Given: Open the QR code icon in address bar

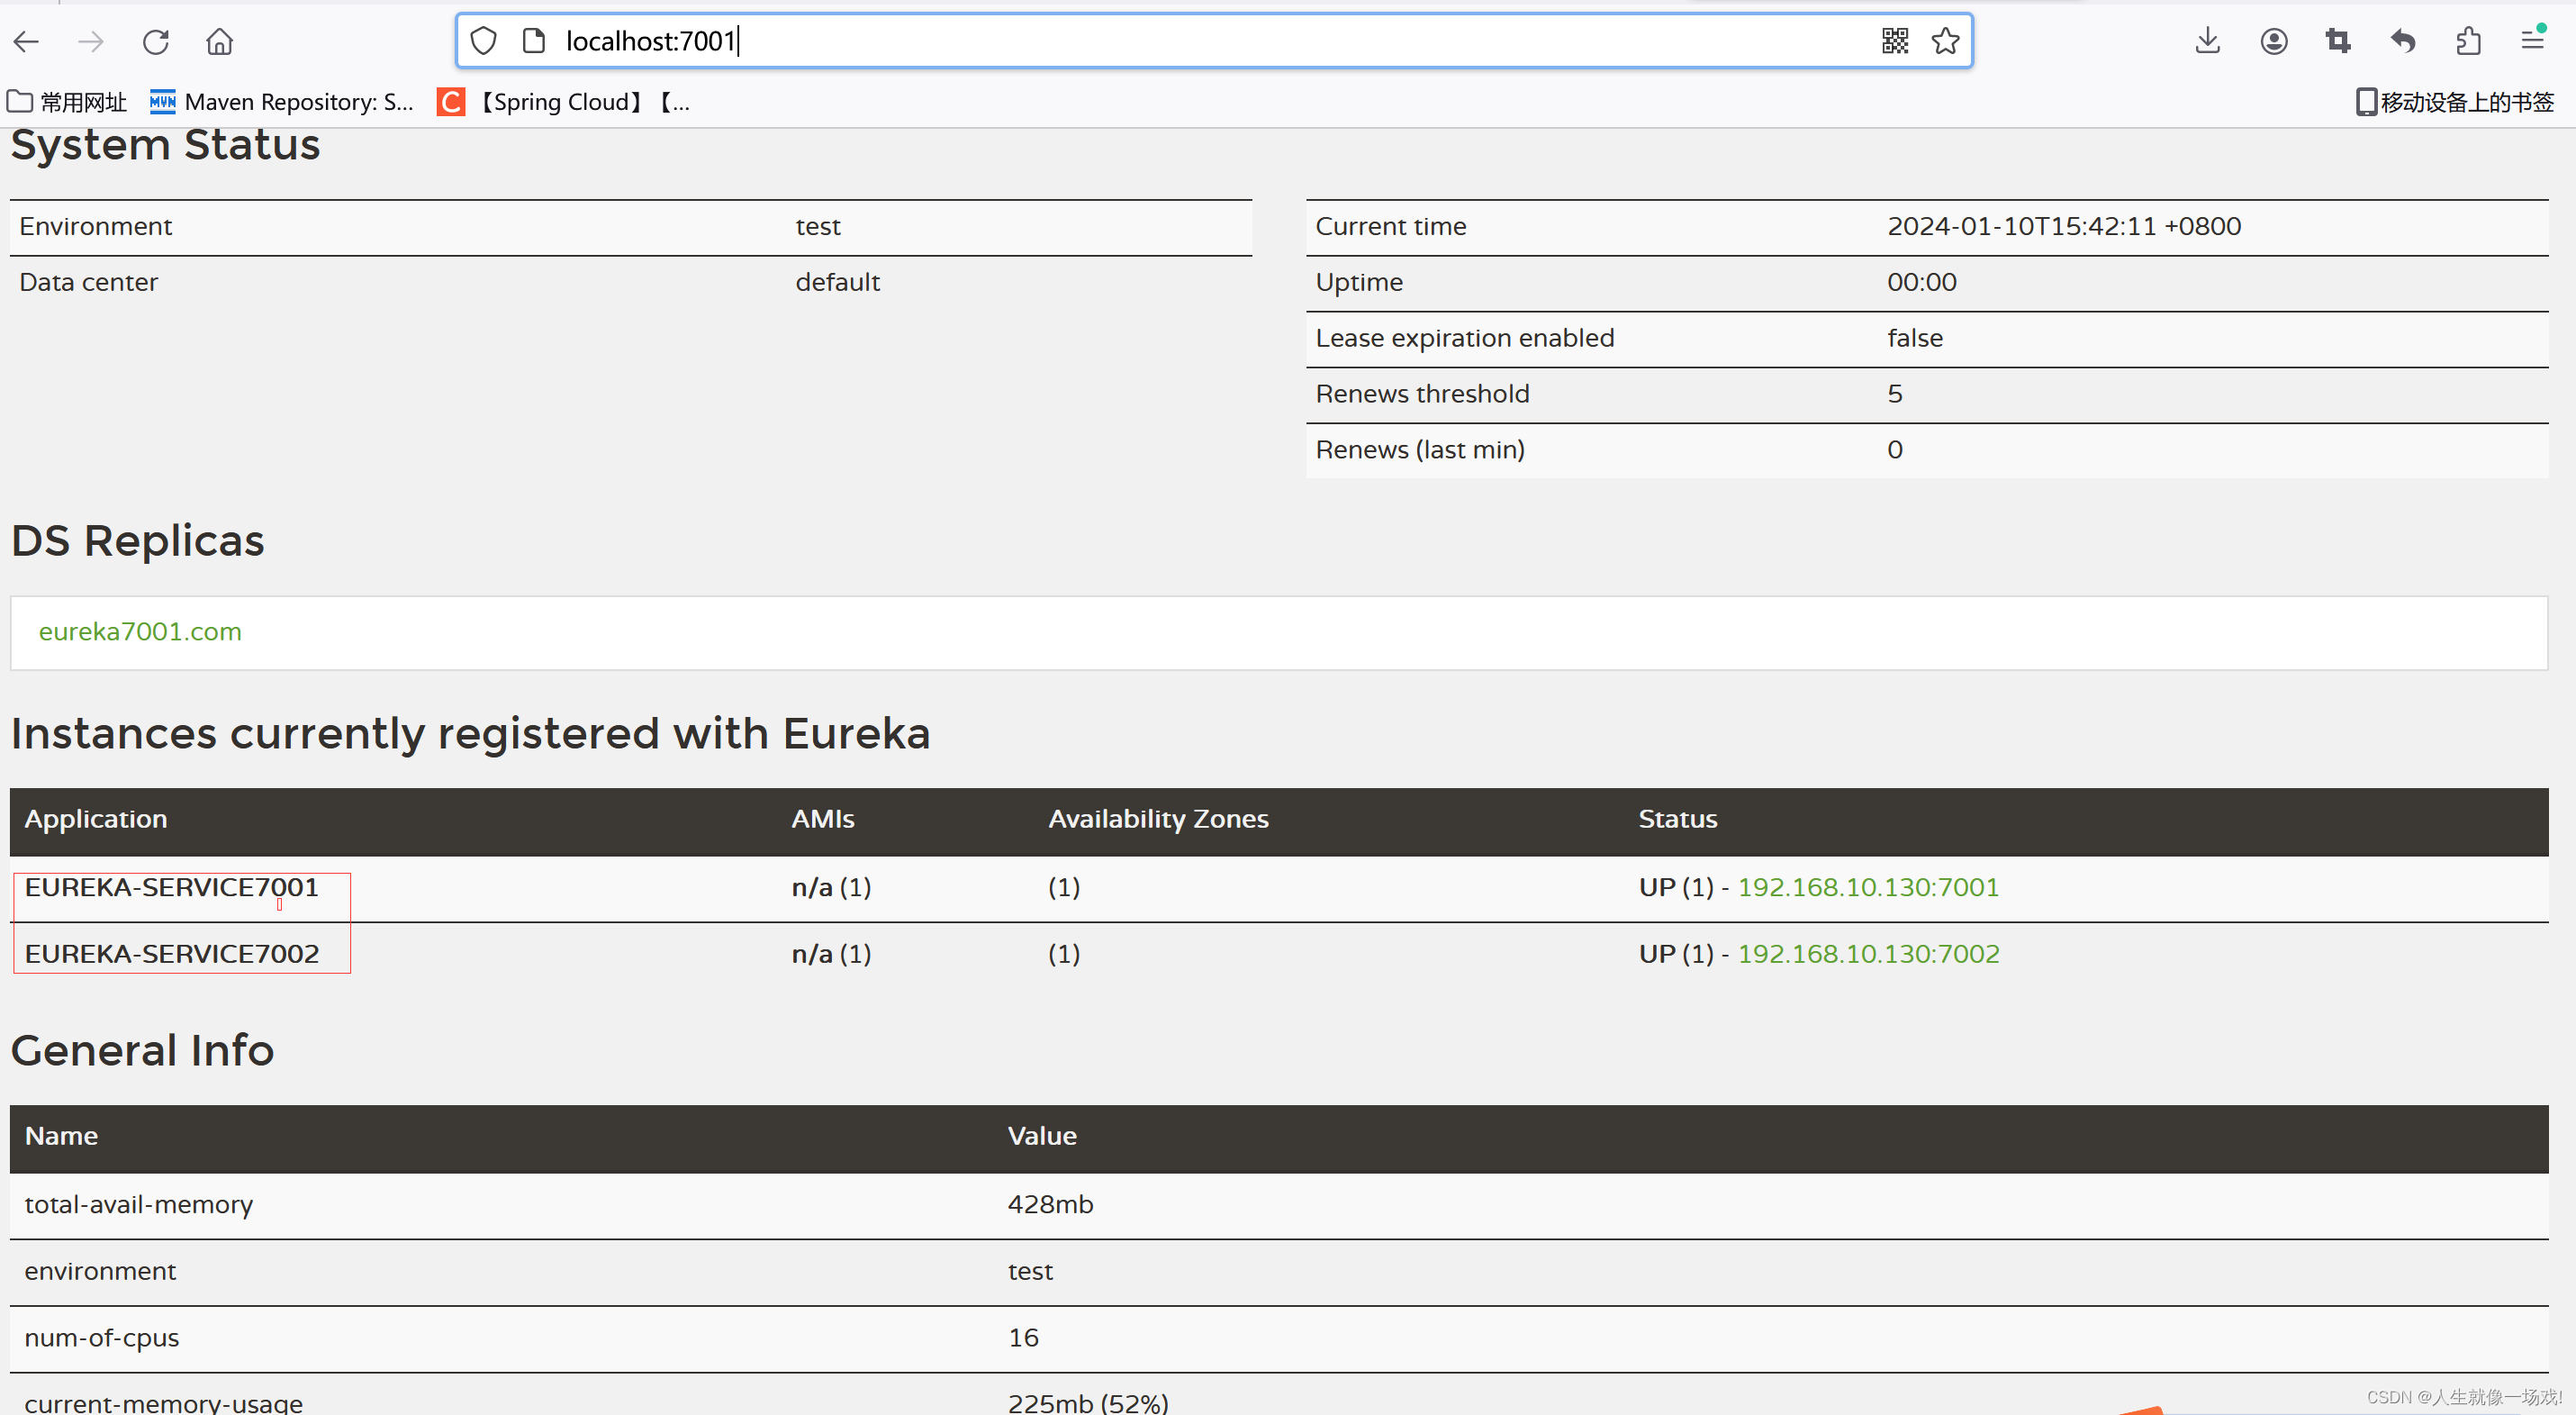Looking at the screenshot, I should [x=1895, y=41].
